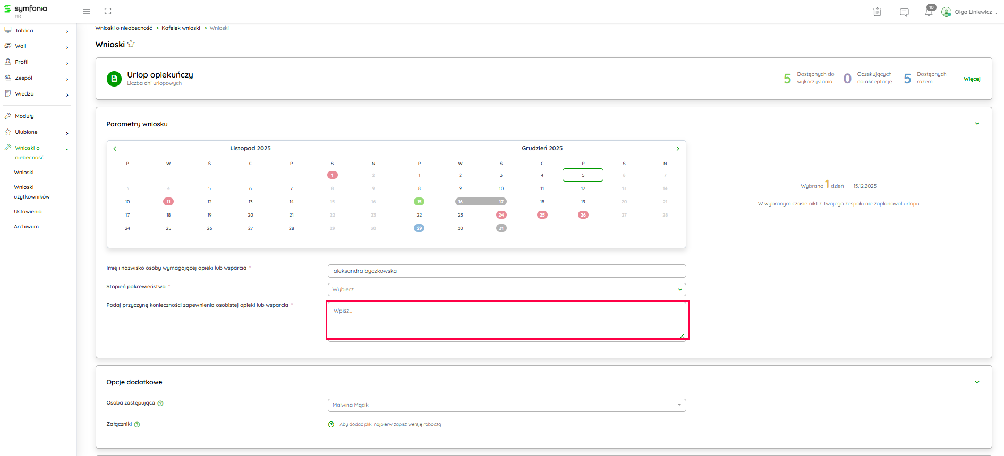The image size is (1004, 456).
Task: Open the messages chat icon
Action: click(904, 12)
